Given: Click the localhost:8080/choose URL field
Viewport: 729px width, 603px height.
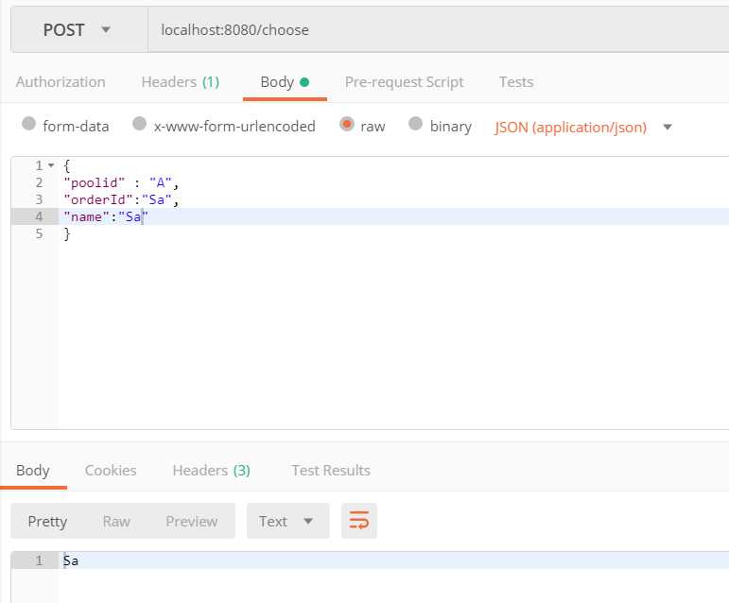Looking at the screenshot, I should click(x=435, y=30).
